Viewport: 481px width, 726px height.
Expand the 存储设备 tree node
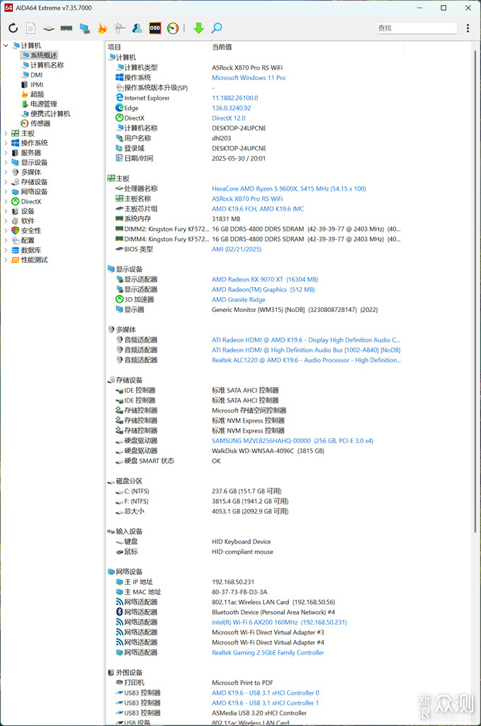pos(6,181)
